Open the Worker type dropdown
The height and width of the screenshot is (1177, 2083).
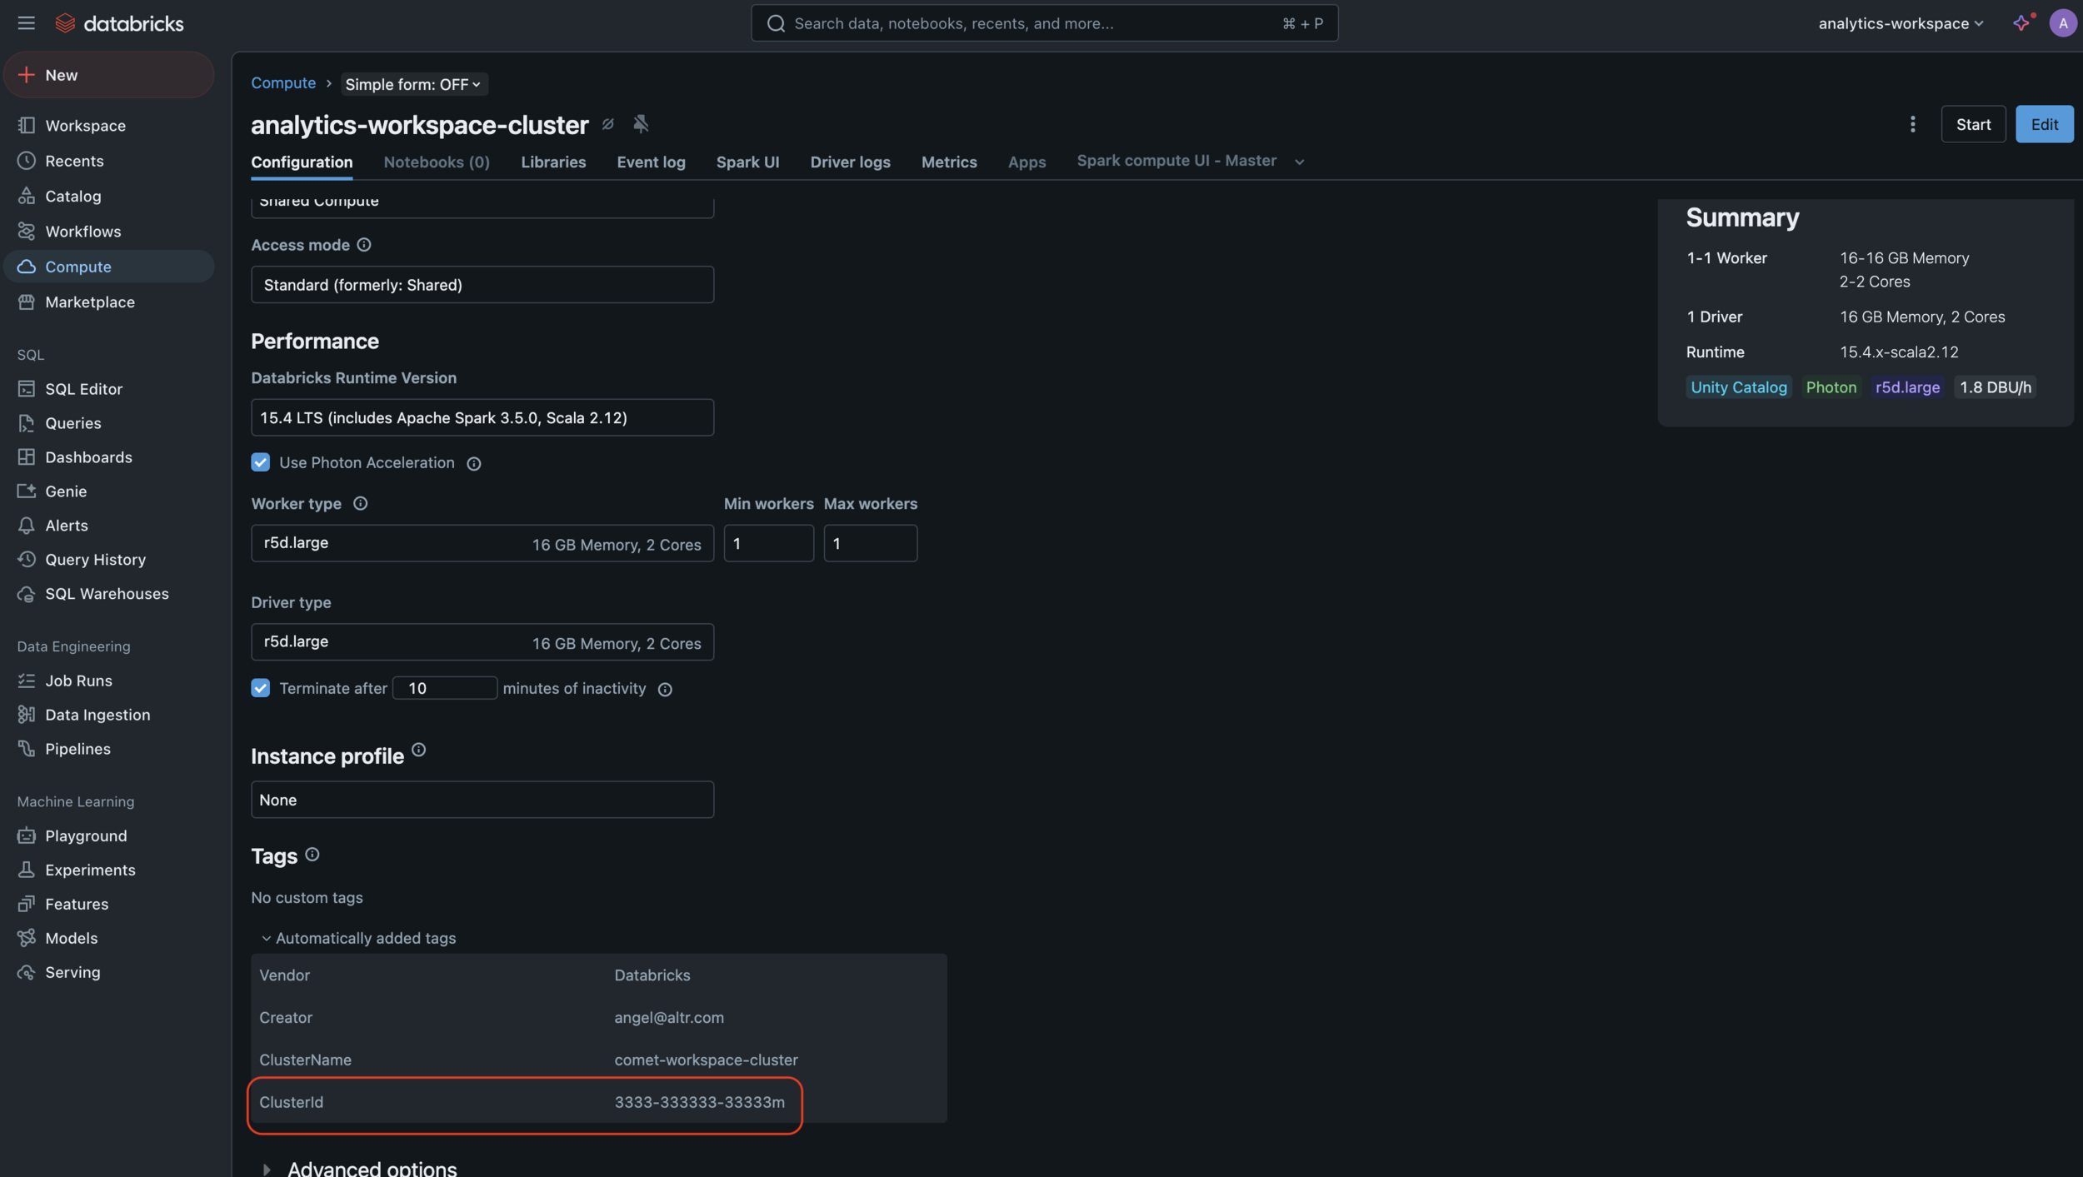coord(482,543)
